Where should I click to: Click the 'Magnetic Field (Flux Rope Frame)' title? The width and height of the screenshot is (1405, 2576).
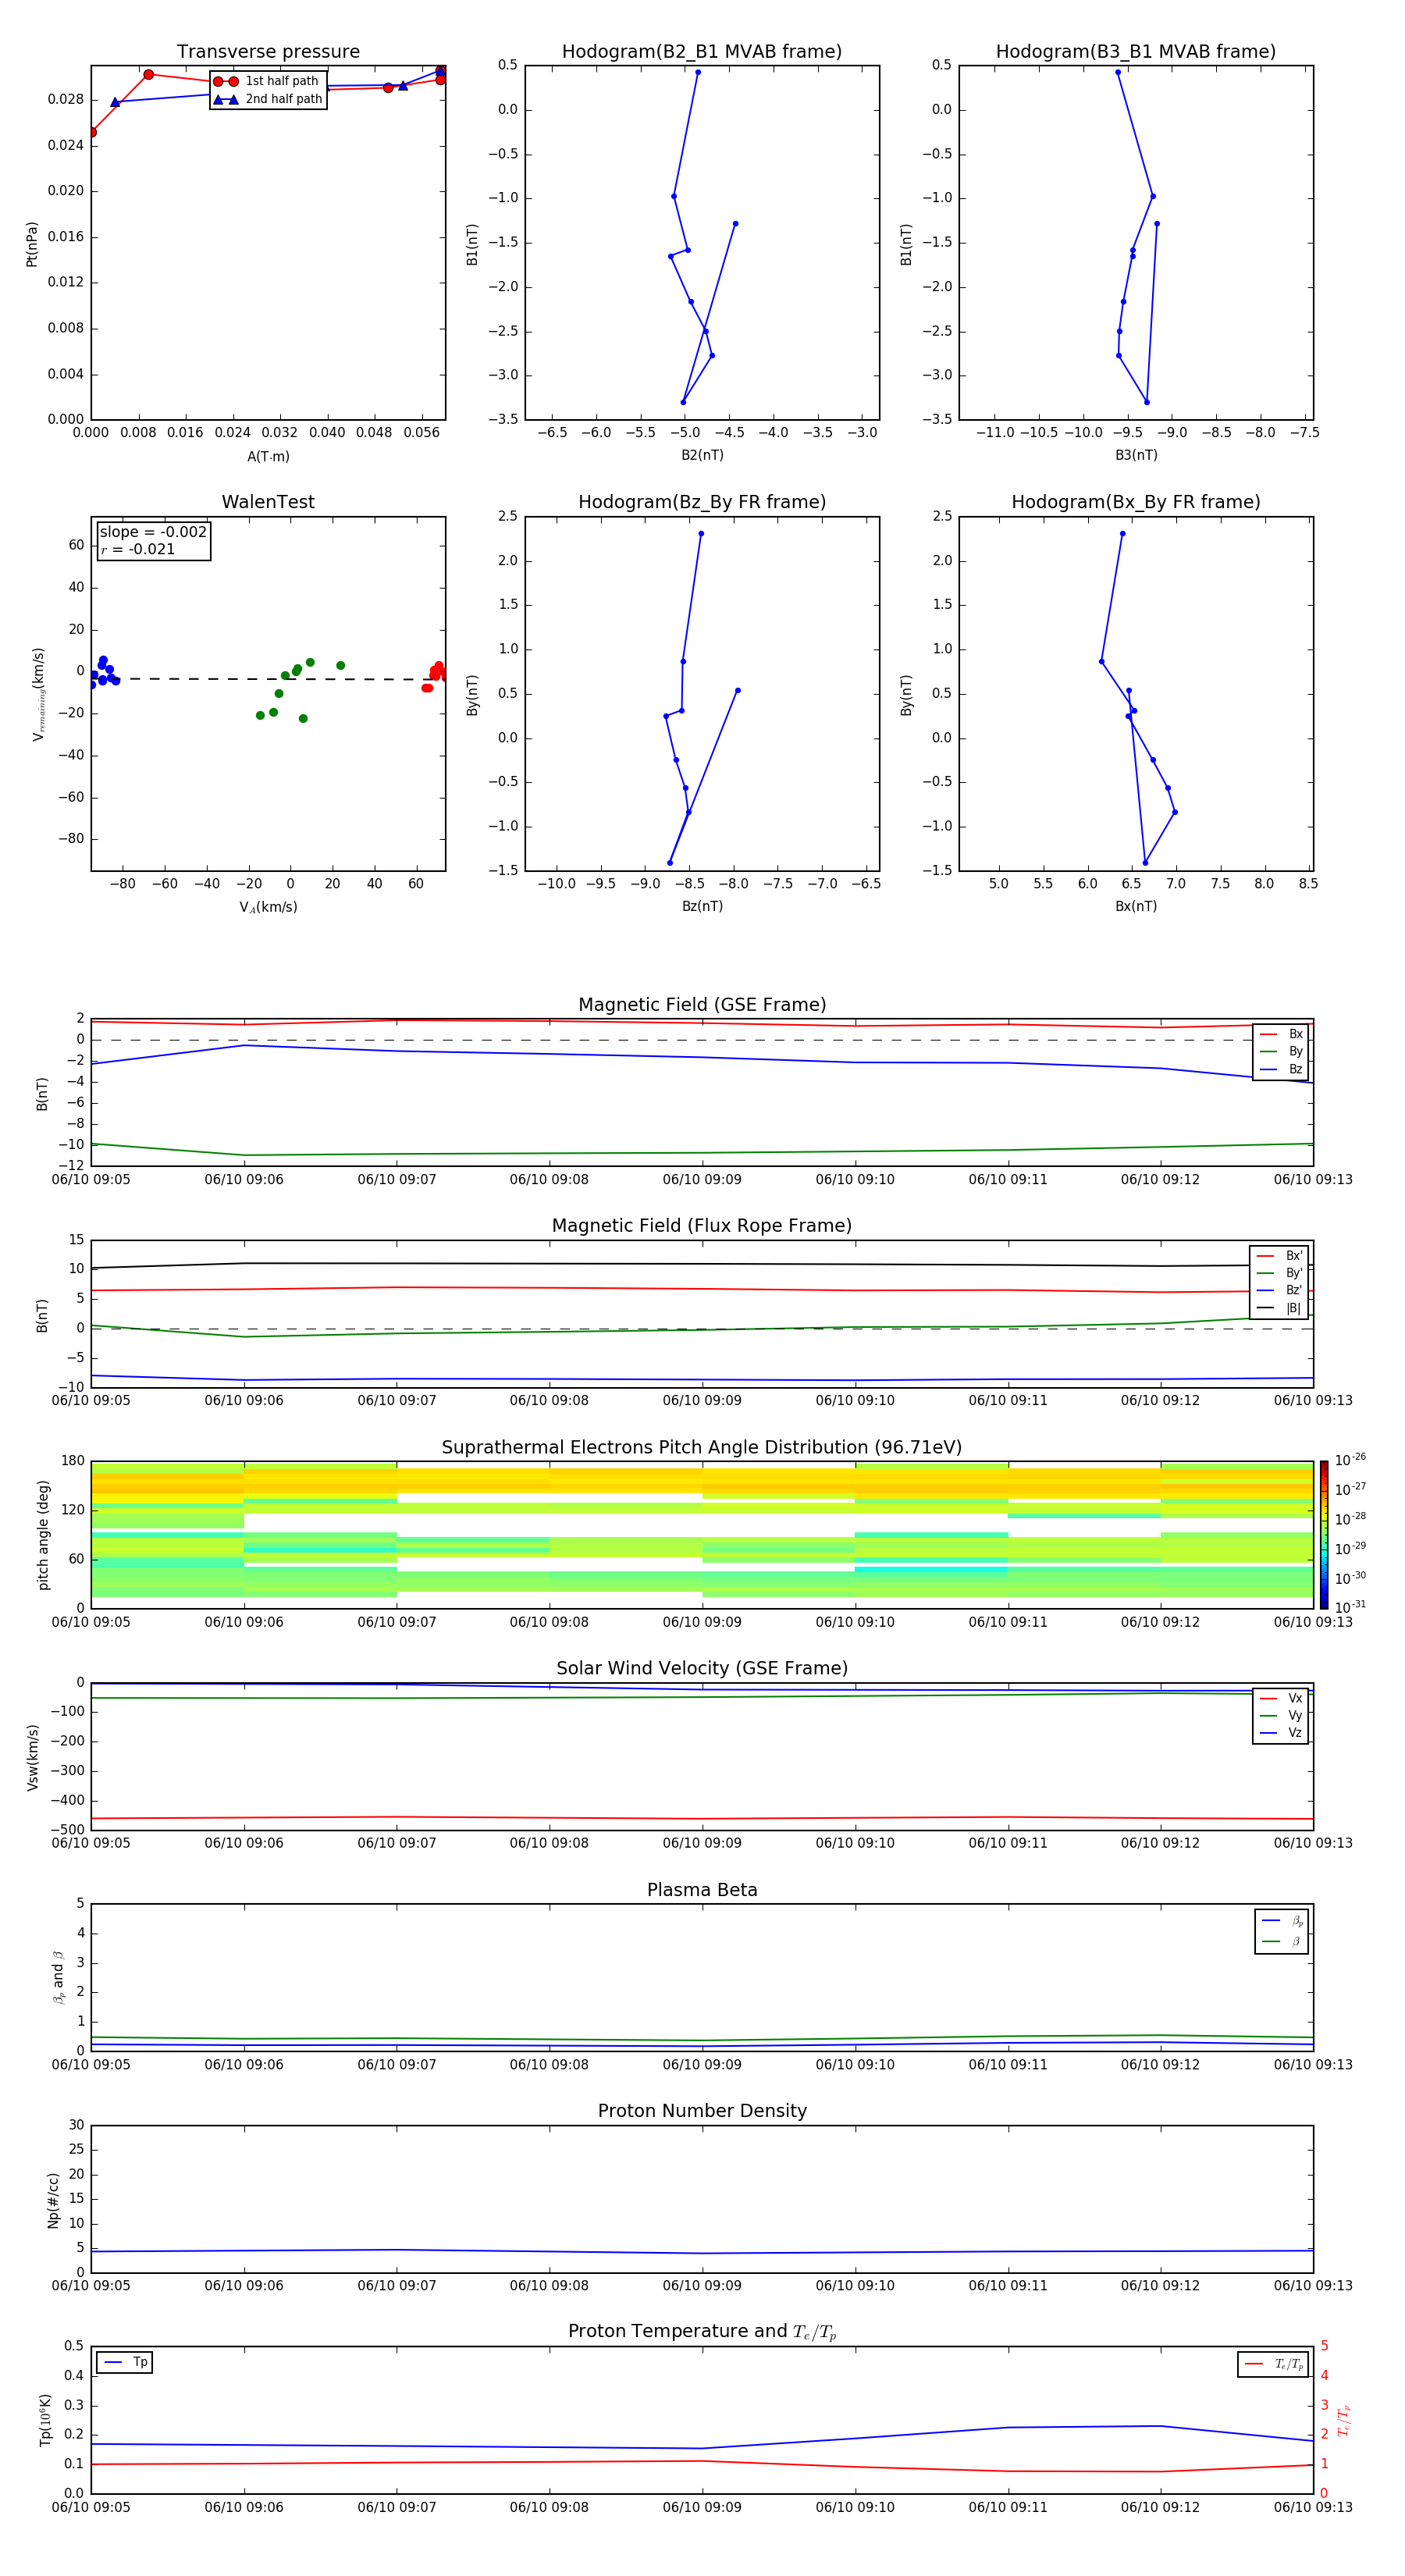(x=702, y=1226)
